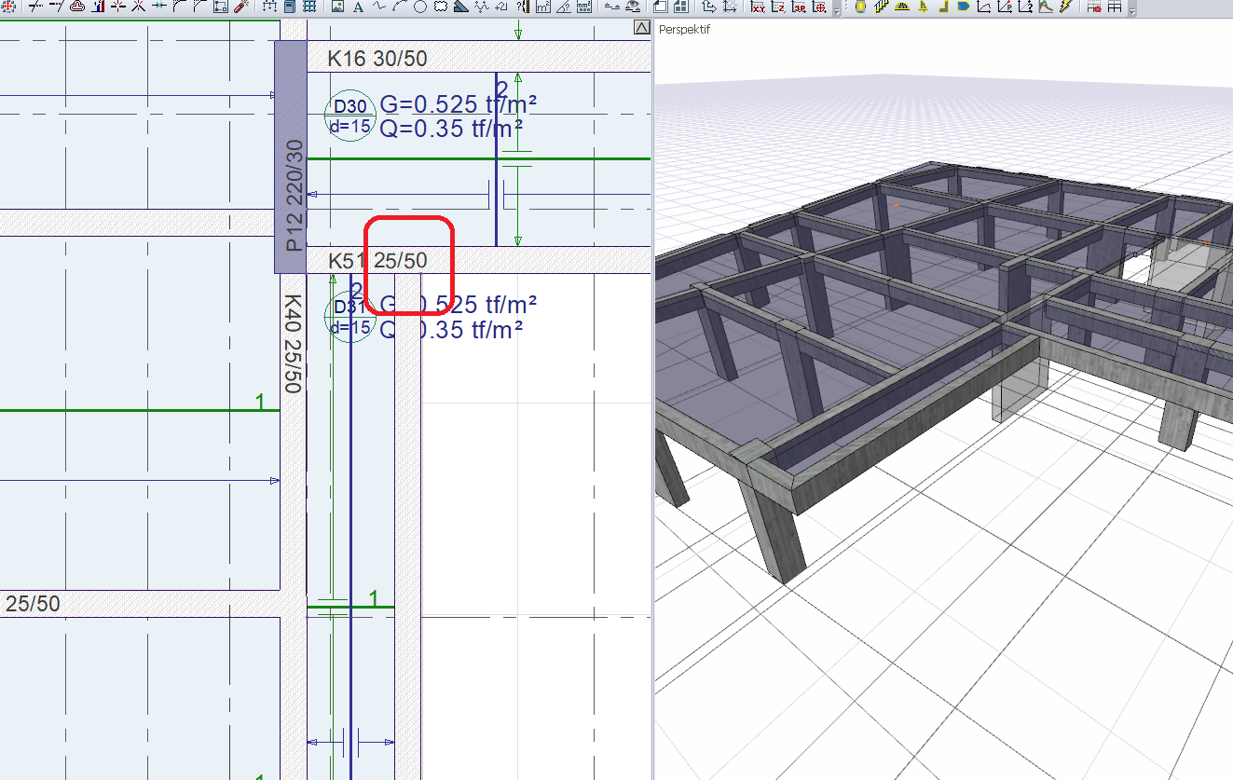Click the D31 slab circle marker
This screenshot has height=780, width=1233.
coord(349,315)
